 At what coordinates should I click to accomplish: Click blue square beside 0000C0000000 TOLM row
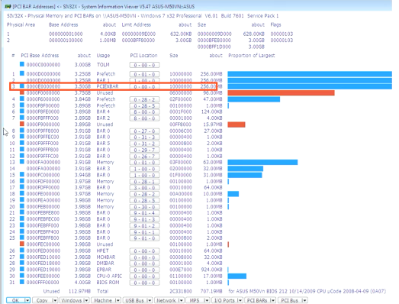click(x=22, y=64)
